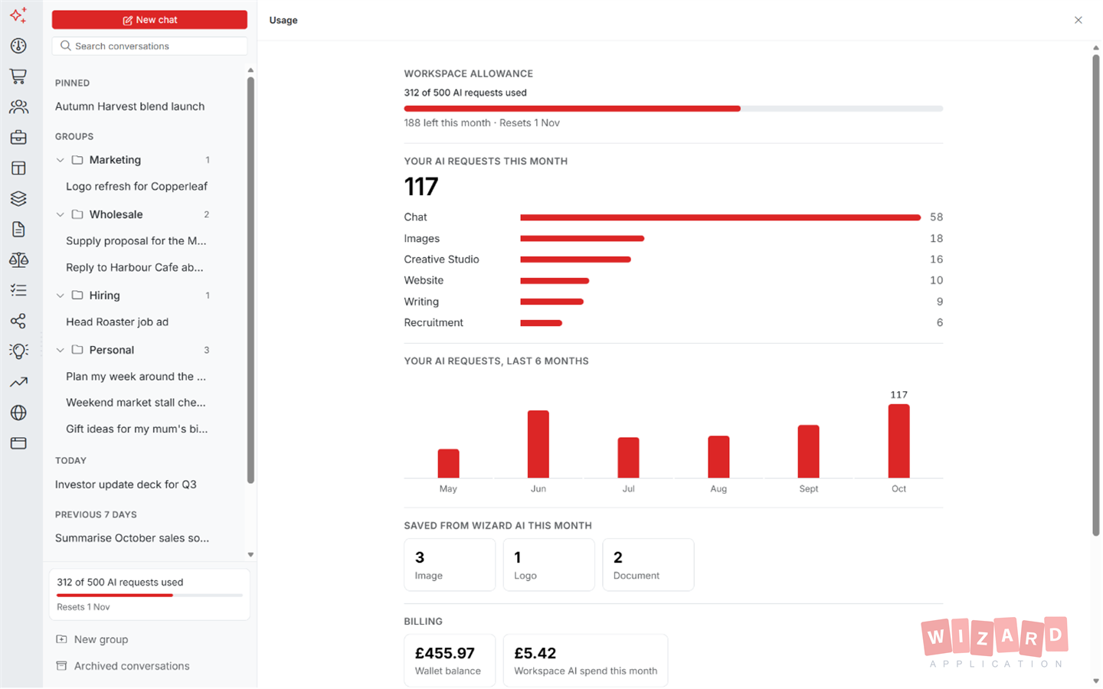Open the balance scales icon

(18, 260)
